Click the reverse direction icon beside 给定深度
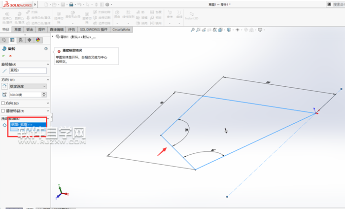The height and width of the screenshot is (209, 345). point(4,86)
